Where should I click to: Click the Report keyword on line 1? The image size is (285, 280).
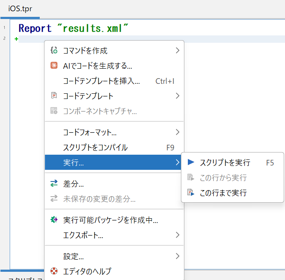pos(35,29)
